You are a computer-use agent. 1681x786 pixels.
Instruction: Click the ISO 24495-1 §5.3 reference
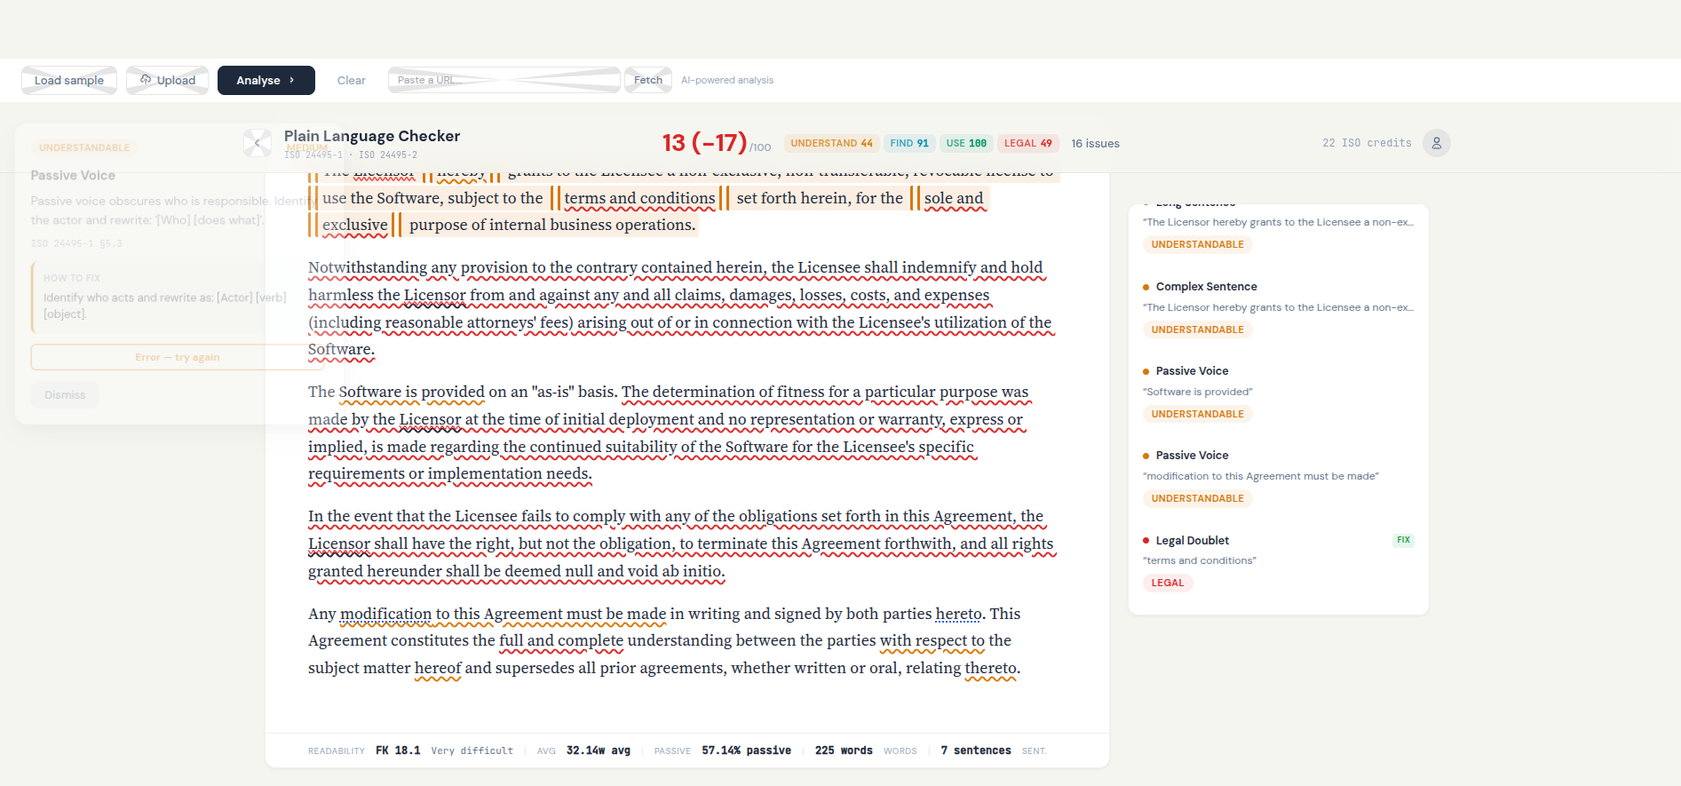[77, 243]
